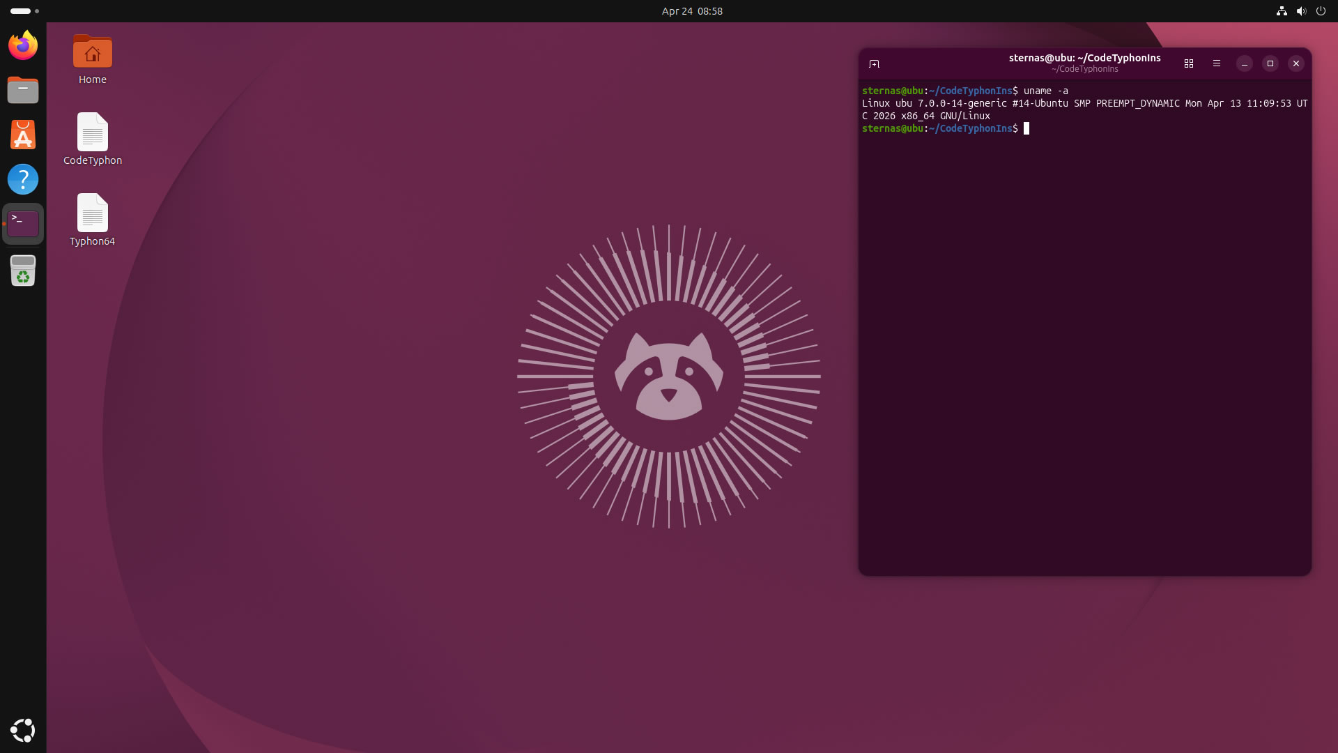Open the terminal hamburger menu

(1217, 63)
